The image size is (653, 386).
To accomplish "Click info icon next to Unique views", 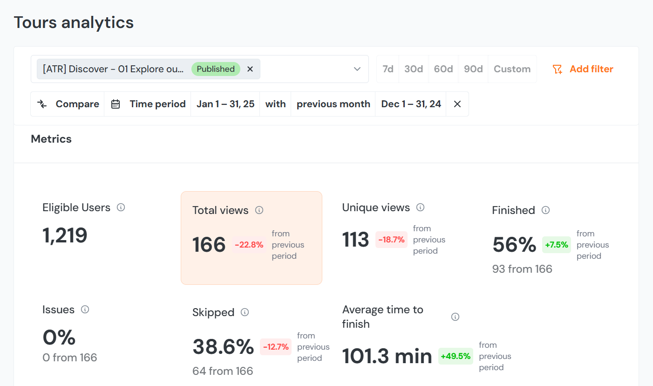I will 420,207.
